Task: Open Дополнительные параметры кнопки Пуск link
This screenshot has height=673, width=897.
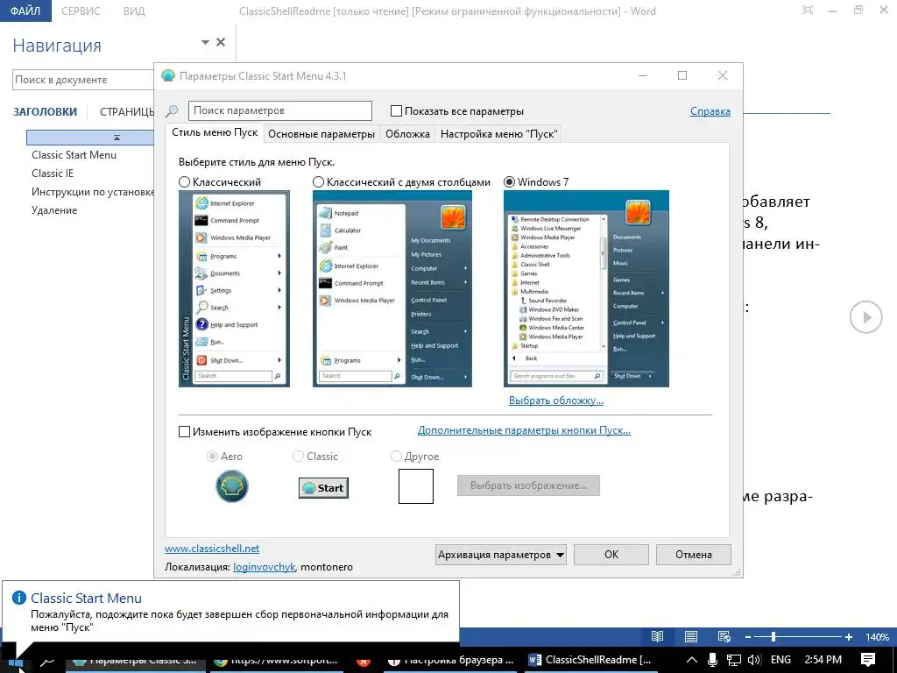Action: [524, 430]
